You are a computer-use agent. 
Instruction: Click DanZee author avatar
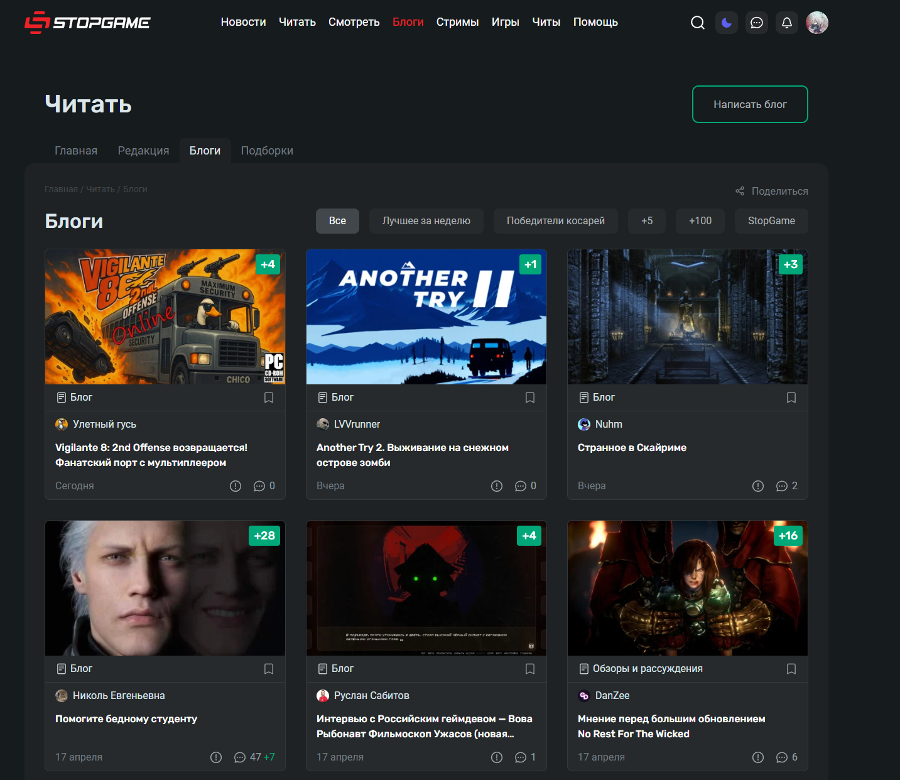click(x=584, y=696)
